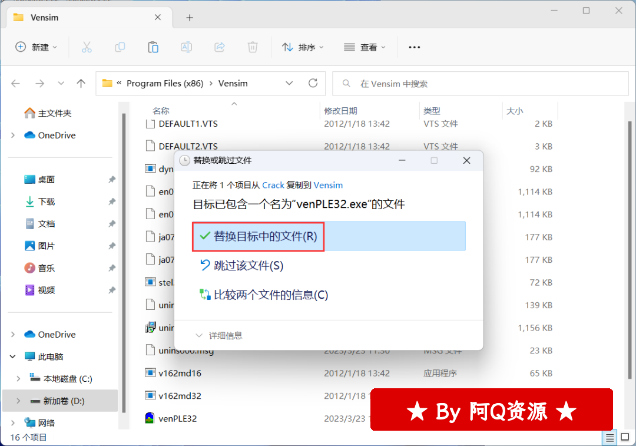Click the Copy icon in toolbar

(x=120, y=48)
